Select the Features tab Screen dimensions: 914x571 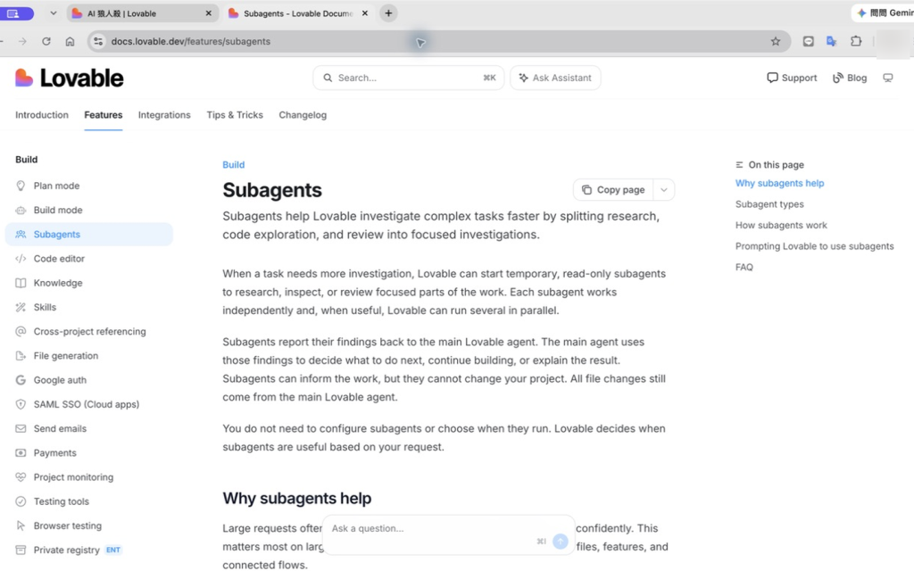(x=104, y=115)
